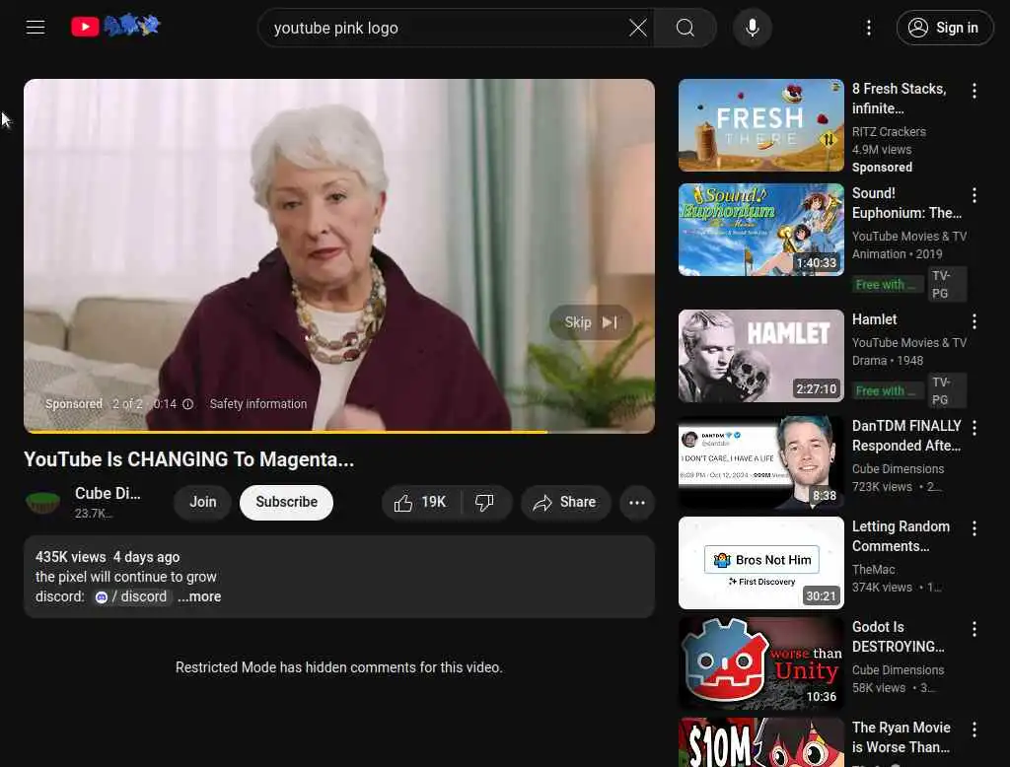The image size is (1010, 767).
Task: Click the magnifier search button
Action: [685, 28]
